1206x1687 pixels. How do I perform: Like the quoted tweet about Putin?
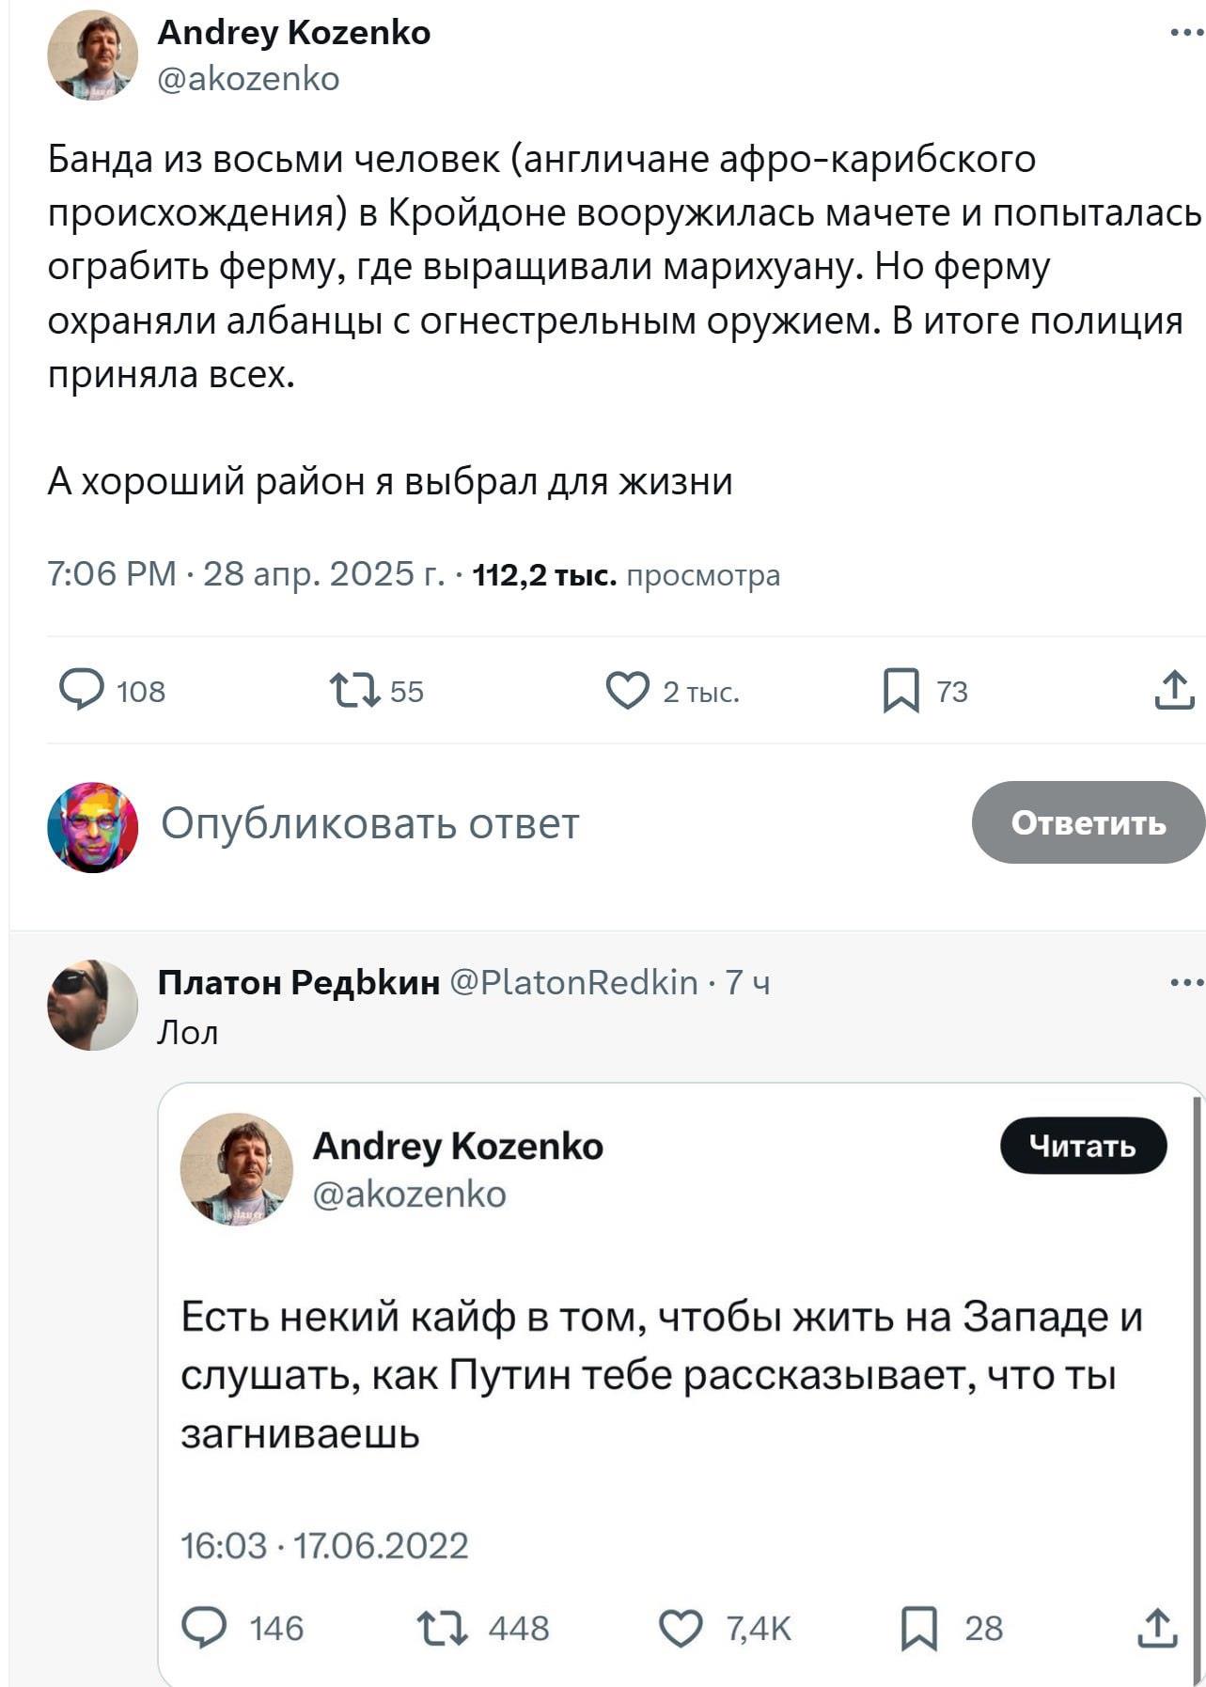pos(681,1628)
